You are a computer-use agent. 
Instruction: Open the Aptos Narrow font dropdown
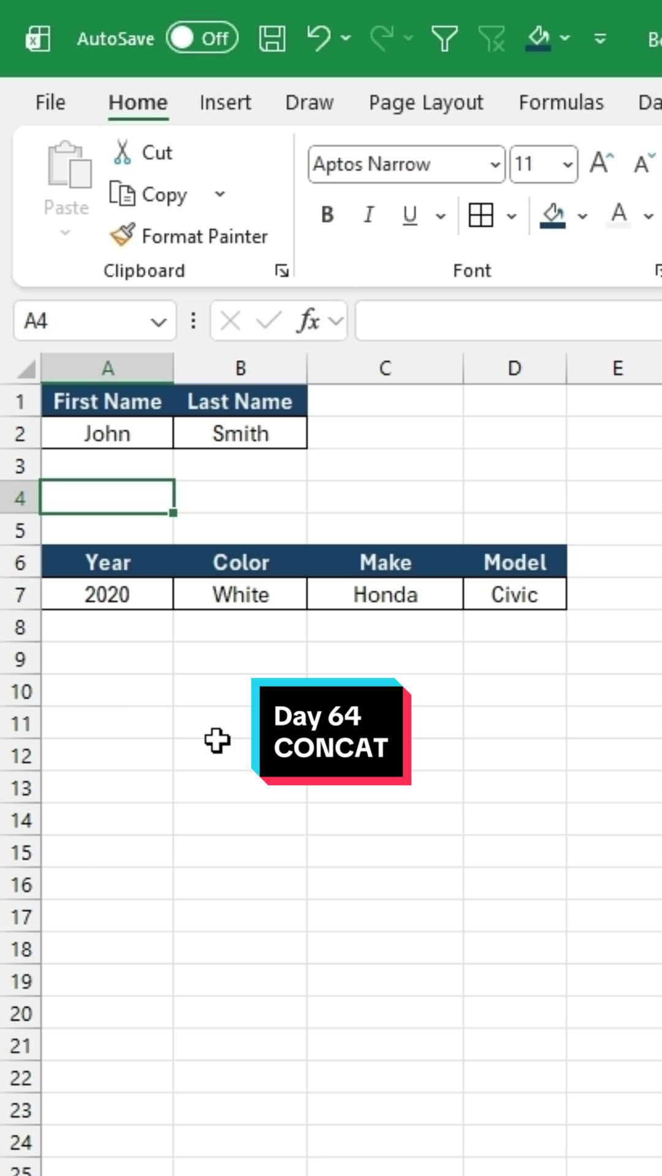pyautogui.click(x=495, y=164)
